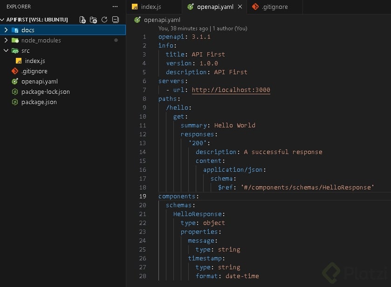Open Explorer's Views and More Actions ellipsis
Viewport: 391px width, 287px height.
click(x=115, y=7)
